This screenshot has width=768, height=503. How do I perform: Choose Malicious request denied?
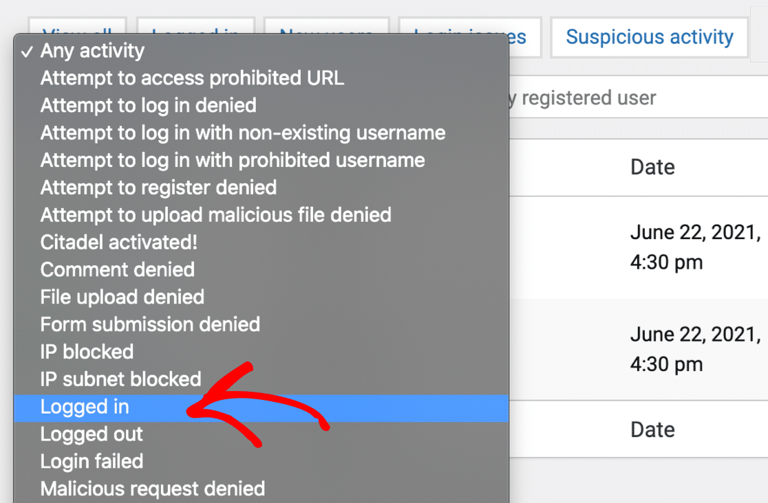(153, 489)
